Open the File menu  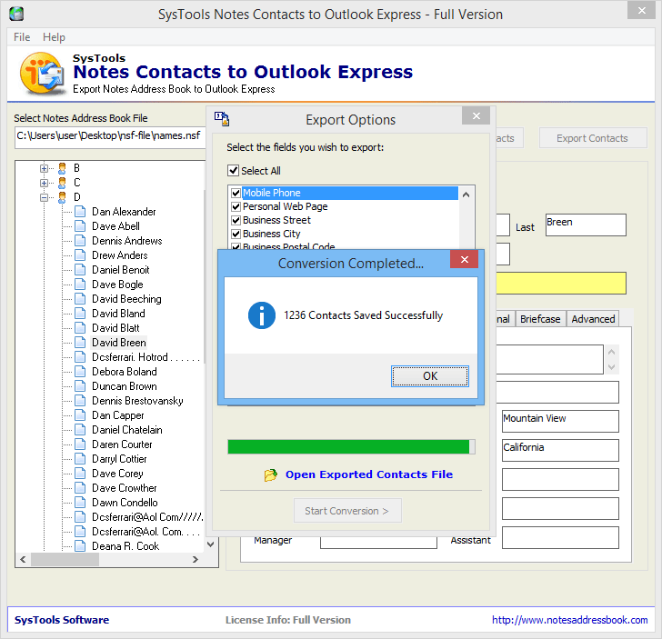[22, 37]
